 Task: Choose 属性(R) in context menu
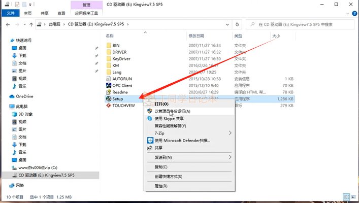(x=189, y=186)
